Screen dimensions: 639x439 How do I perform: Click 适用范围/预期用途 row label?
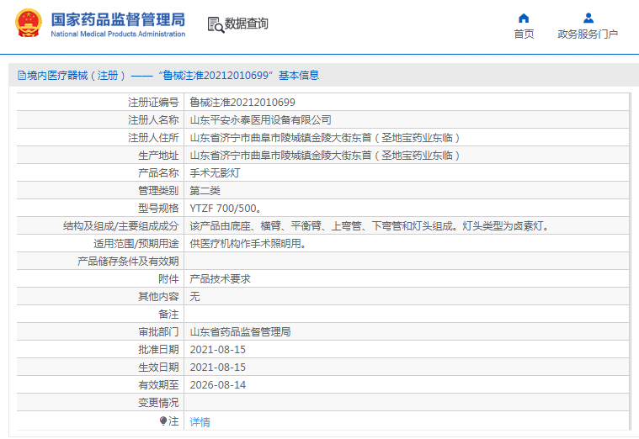coord(136,244)
